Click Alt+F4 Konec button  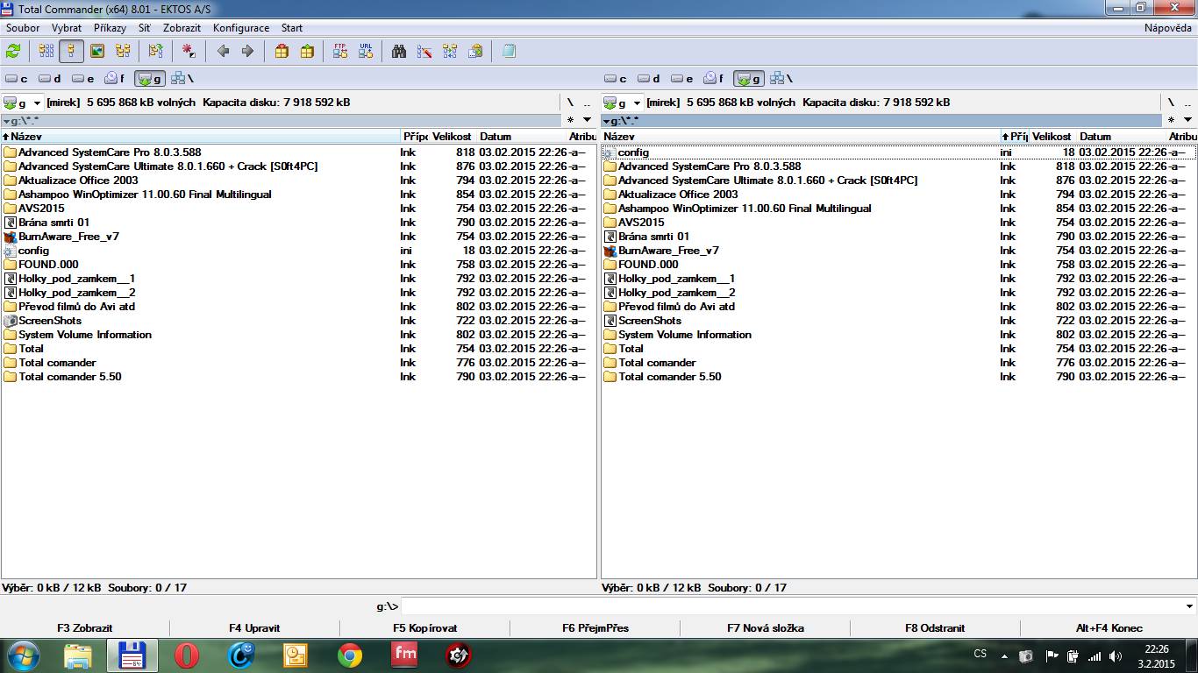click(1109, 627)
